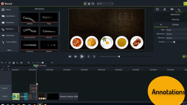Viewport: 187px width, 105px height.
Task: Click the green gear Properties button
Action: pos(185,56)
